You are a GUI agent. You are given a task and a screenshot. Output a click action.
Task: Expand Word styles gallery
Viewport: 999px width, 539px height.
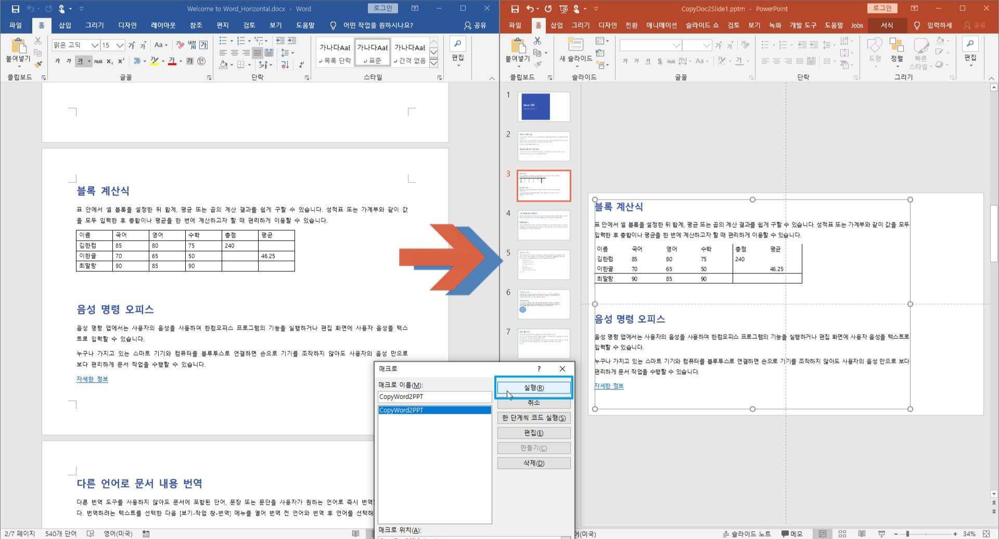(433, 63)
